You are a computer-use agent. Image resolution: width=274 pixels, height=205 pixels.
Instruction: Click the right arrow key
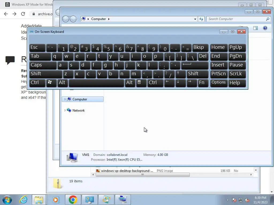tap(192, 83)
